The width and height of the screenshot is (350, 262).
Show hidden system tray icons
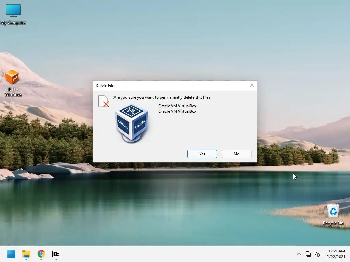point(299,254)
